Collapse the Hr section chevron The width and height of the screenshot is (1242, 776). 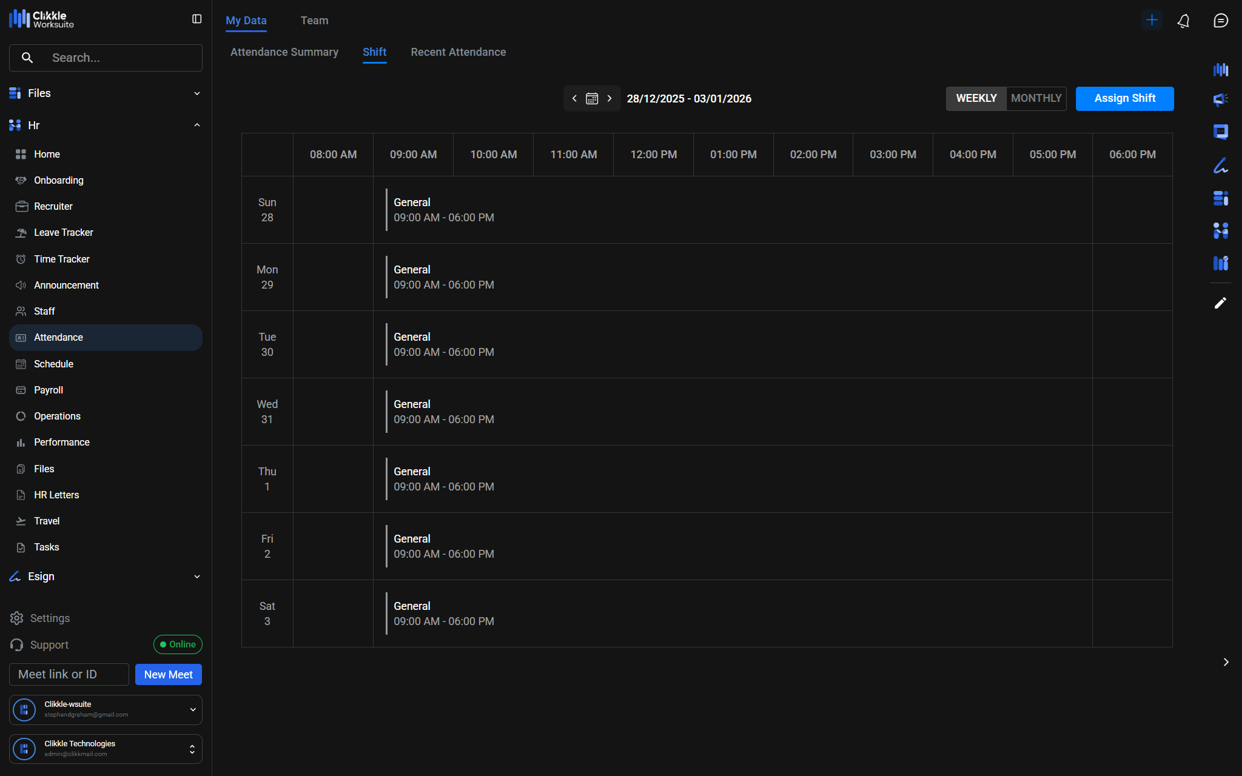click(196, 125)
